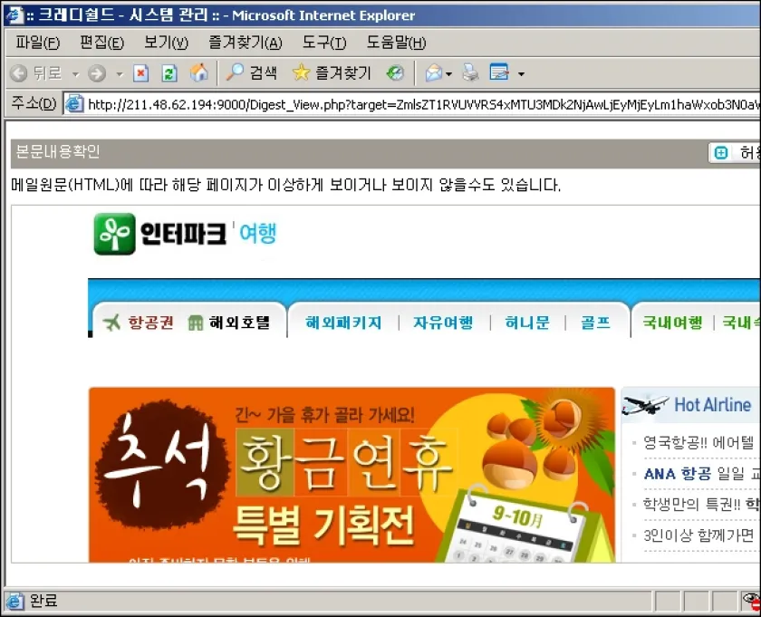Open the Mail button dropdown arrow

pos(448,74)
